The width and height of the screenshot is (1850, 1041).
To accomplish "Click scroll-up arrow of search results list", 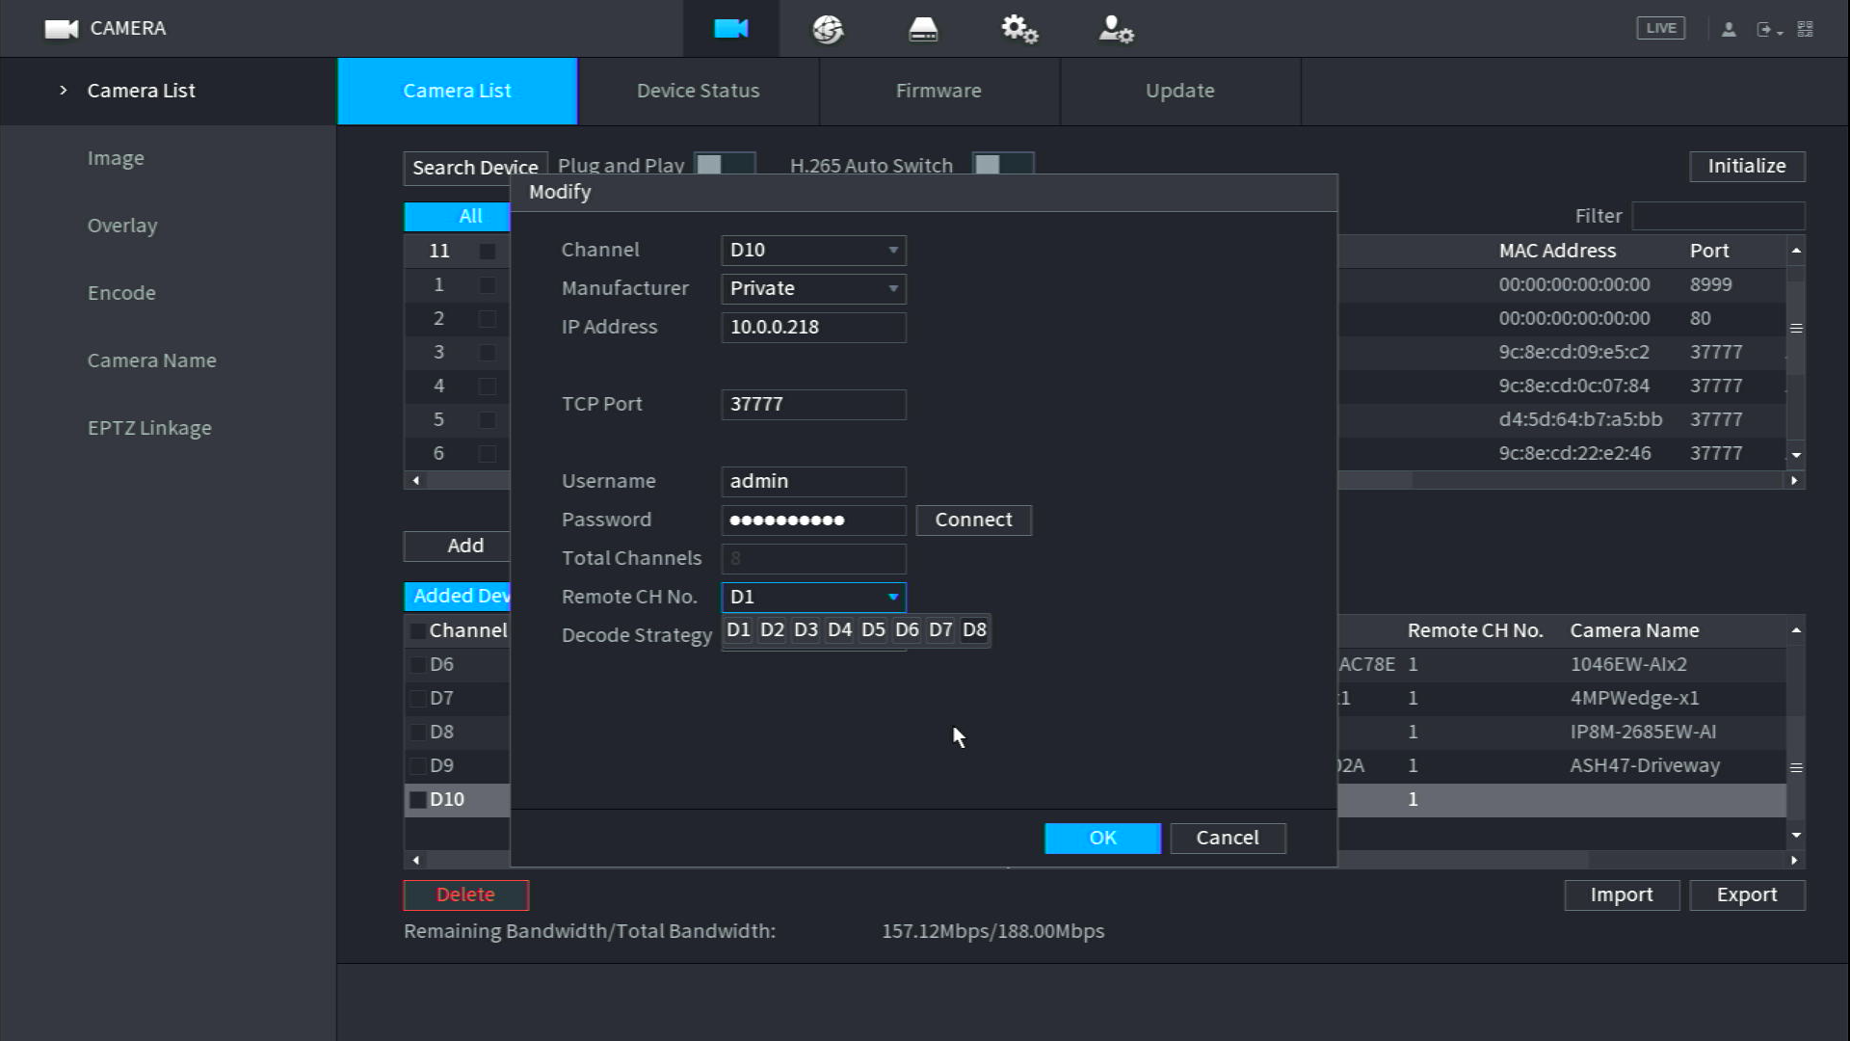I will tap(1796, 251).
